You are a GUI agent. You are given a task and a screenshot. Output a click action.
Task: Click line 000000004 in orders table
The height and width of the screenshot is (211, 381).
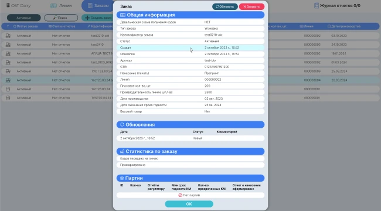tap(312, 80)
